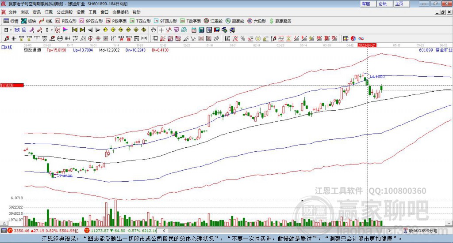Select the 金 circle drawing tool
Viewport: 453px width, 243px height.
point(258,38)
